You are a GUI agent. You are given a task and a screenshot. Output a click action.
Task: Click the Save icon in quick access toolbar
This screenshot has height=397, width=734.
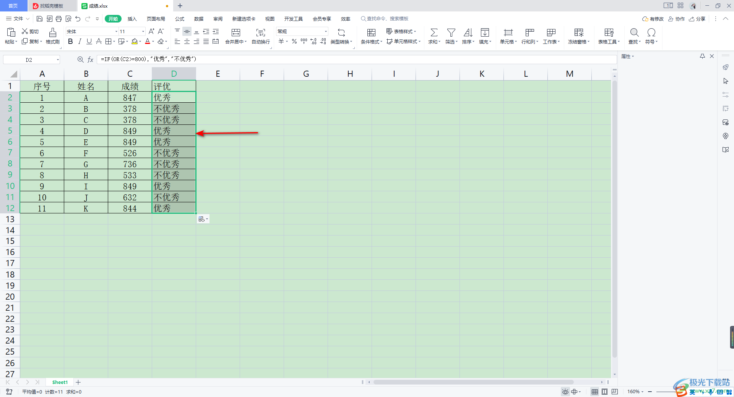click(39, 19)
